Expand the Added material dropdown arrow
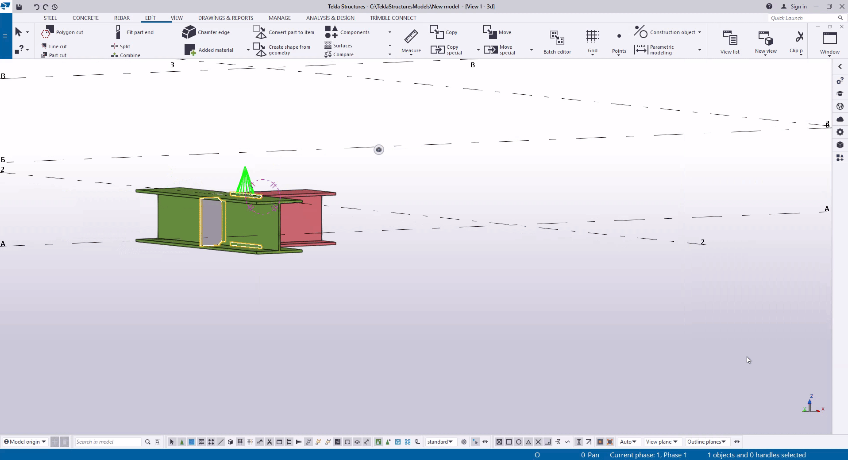 (248, 50)
